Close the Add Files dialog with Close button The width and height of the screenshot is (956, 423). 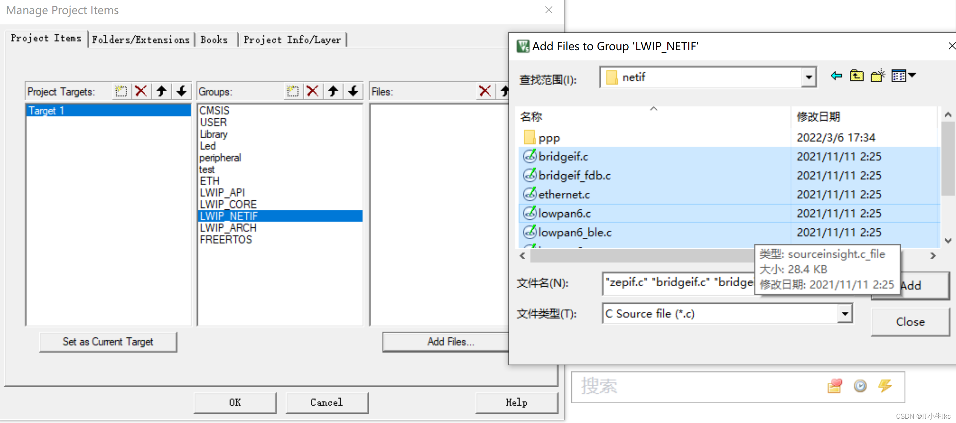point(910,322)
